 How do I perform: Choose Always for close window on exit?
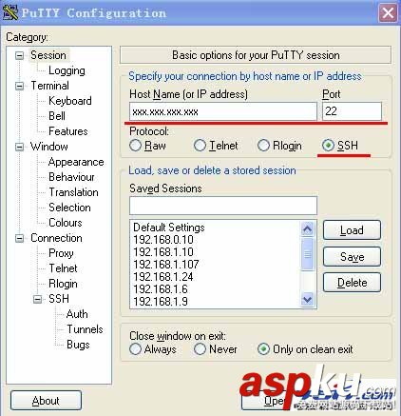point(135,349)
